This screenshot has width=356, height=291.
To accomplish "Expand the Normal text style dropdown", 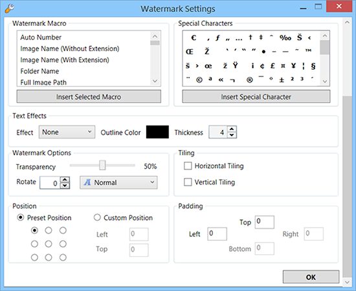I will pyautogui.click(x=118, y=182).
